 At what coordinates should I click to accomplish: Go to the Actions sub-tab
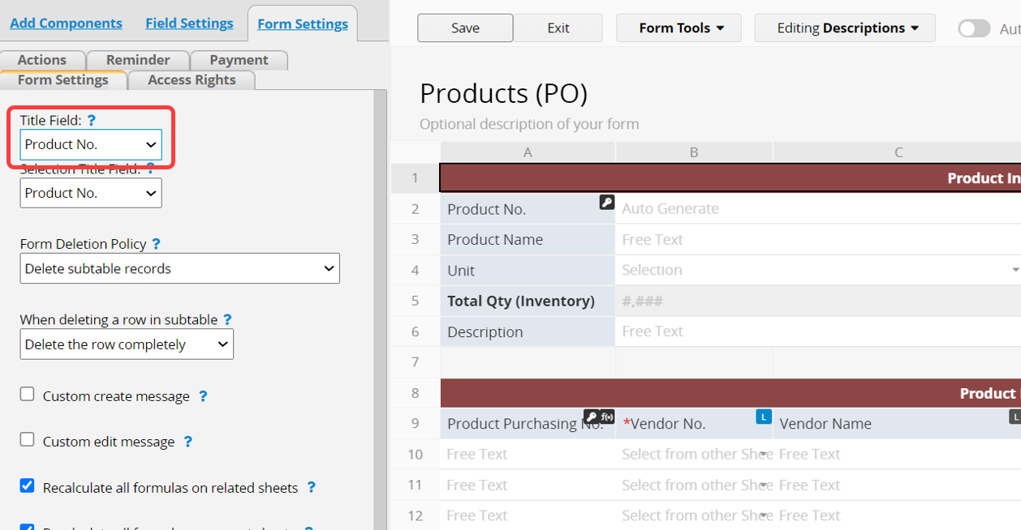[42, 60]
